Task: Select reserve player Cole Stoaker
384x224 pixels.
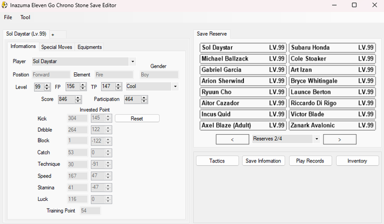Action: (x=332, y=59)
